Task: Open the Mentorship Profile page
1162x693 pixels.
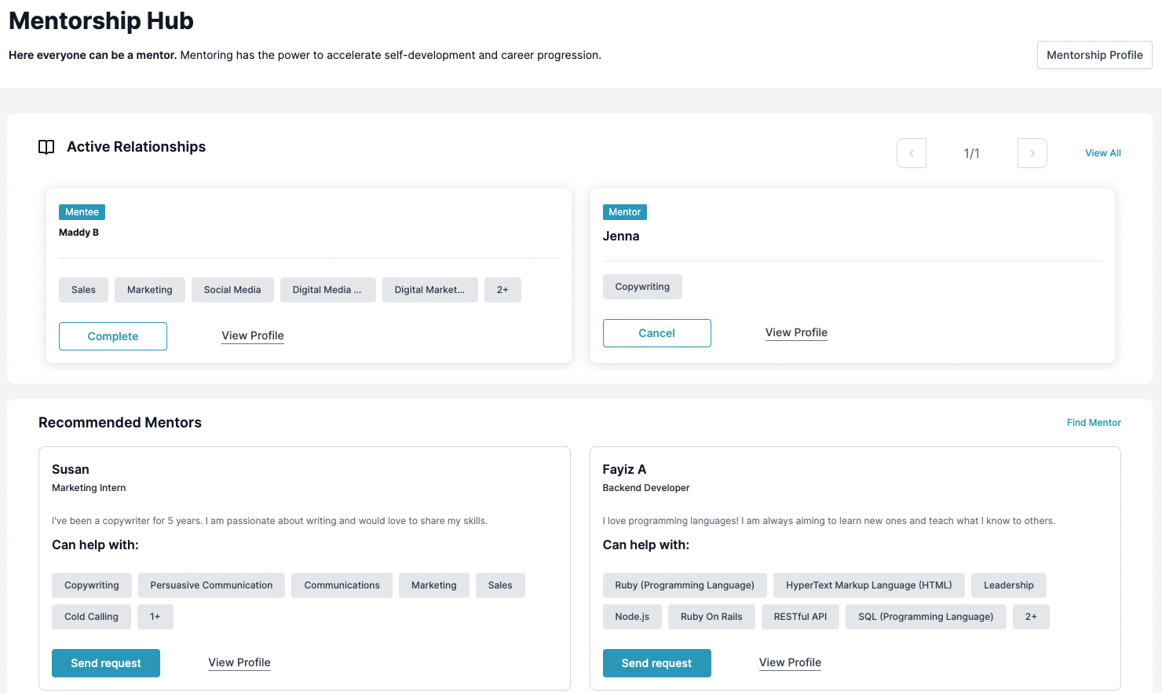Action: (x=1094, y=55)
